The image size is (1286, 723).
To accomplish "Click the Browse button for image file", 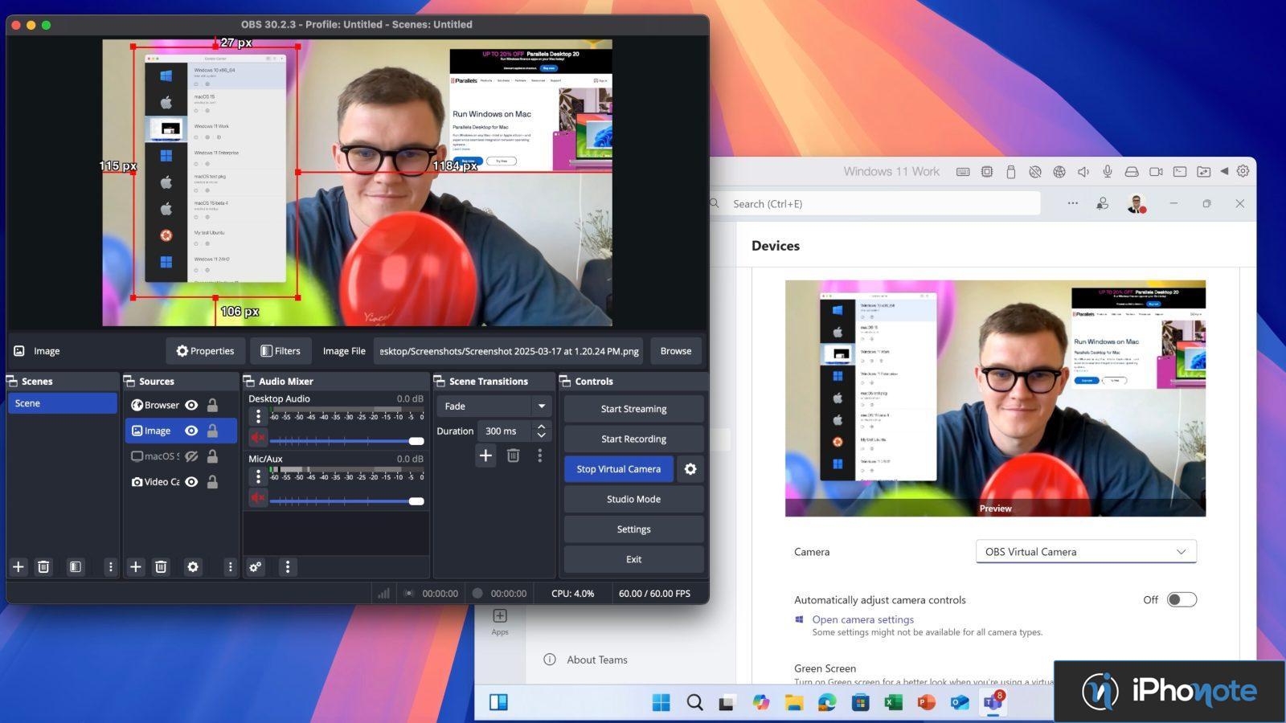I will coord(676,351).
